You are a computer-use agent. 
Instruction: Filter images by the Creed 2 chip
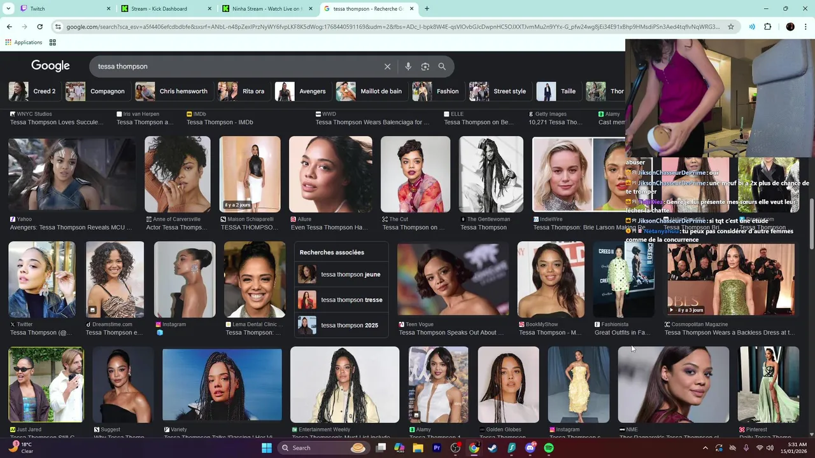pyautogui.click(x=34, y=91)
